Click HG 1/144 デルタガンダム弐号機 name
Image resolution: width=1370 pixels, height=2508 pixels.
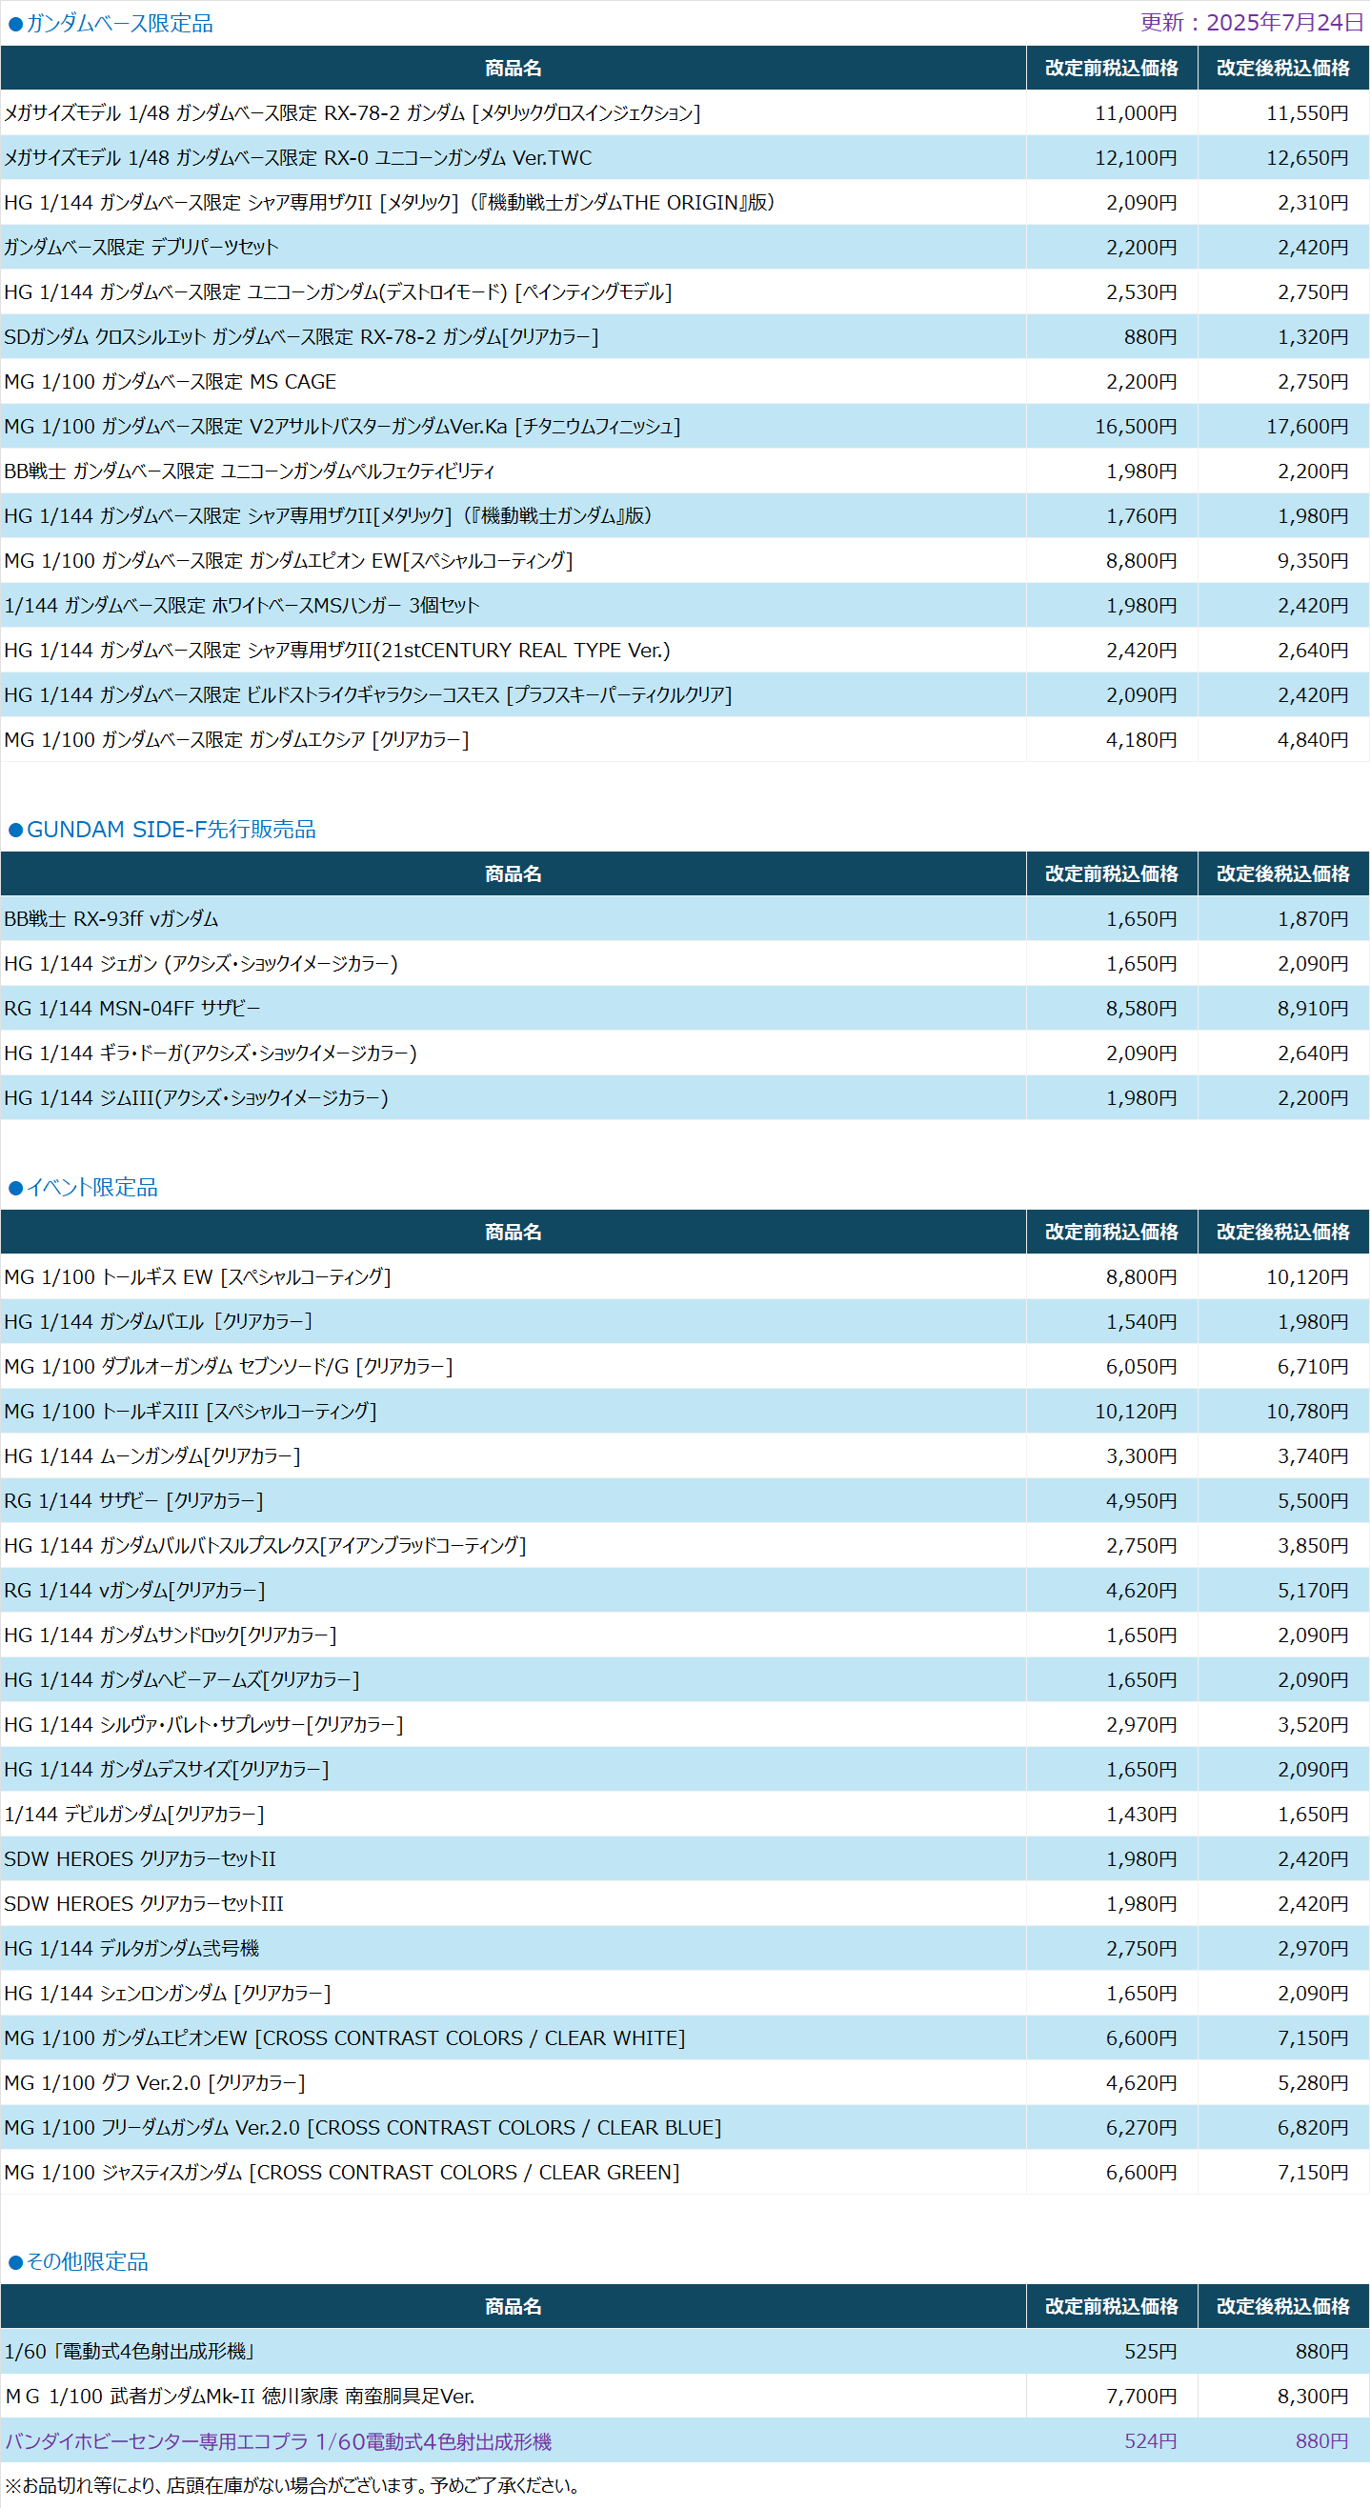point(131,1949)
